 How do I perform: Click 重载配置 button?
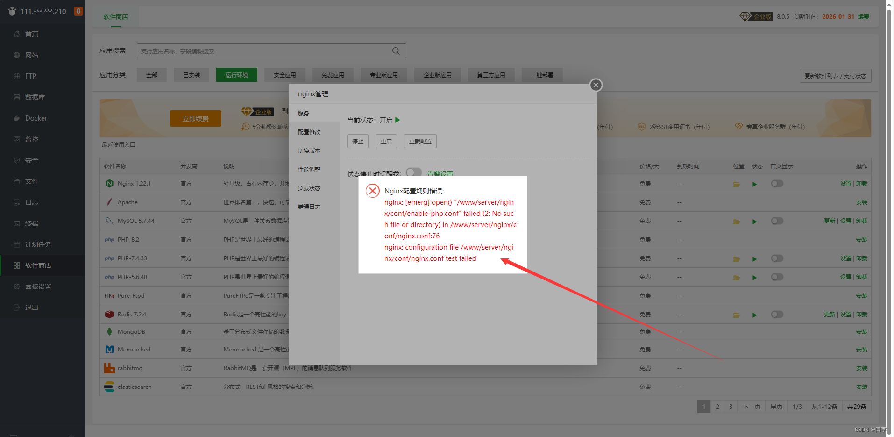click(420, 141)
